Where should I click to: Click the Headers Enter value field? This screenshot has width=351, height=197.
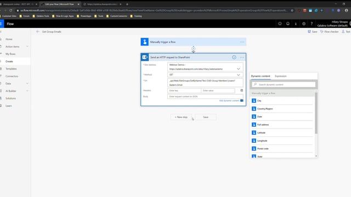pos(218,90)
